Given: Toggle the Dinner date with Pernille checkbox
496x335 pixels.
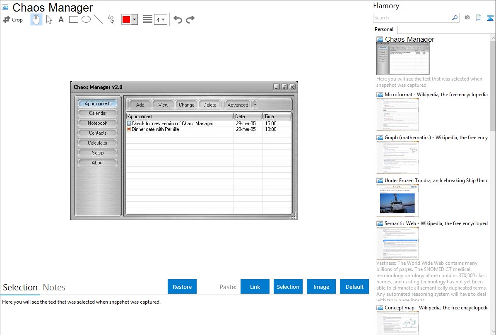Looking at the screenshot, I should 129,129.
